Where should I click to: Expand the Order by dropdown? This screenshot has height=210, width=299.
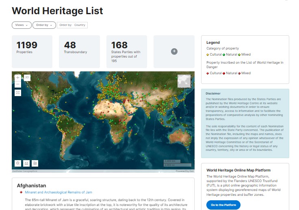click(x=44, y=25)
